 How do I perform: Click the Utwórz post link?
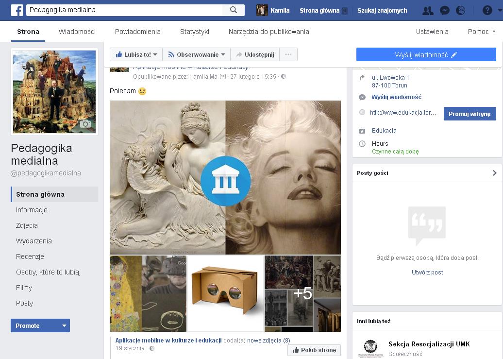427,272
